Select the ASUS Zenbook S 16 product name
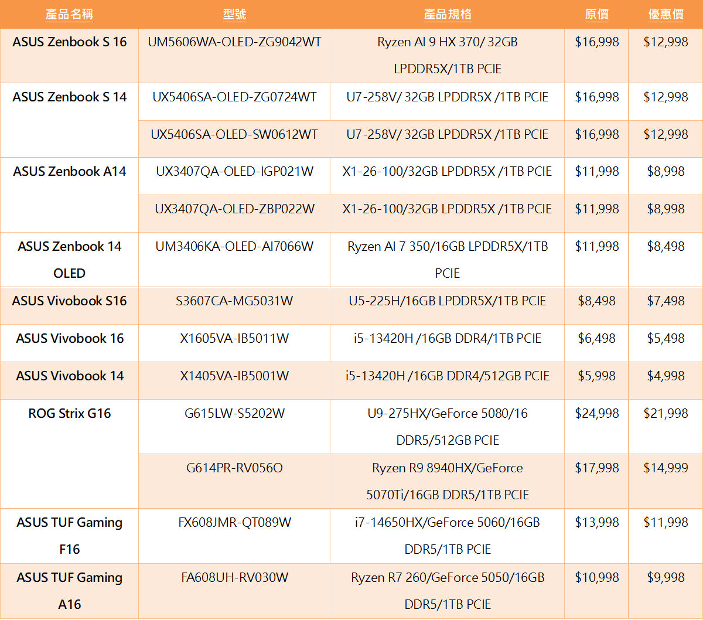Viewport: 703px width, 620px height. [69, 42]
